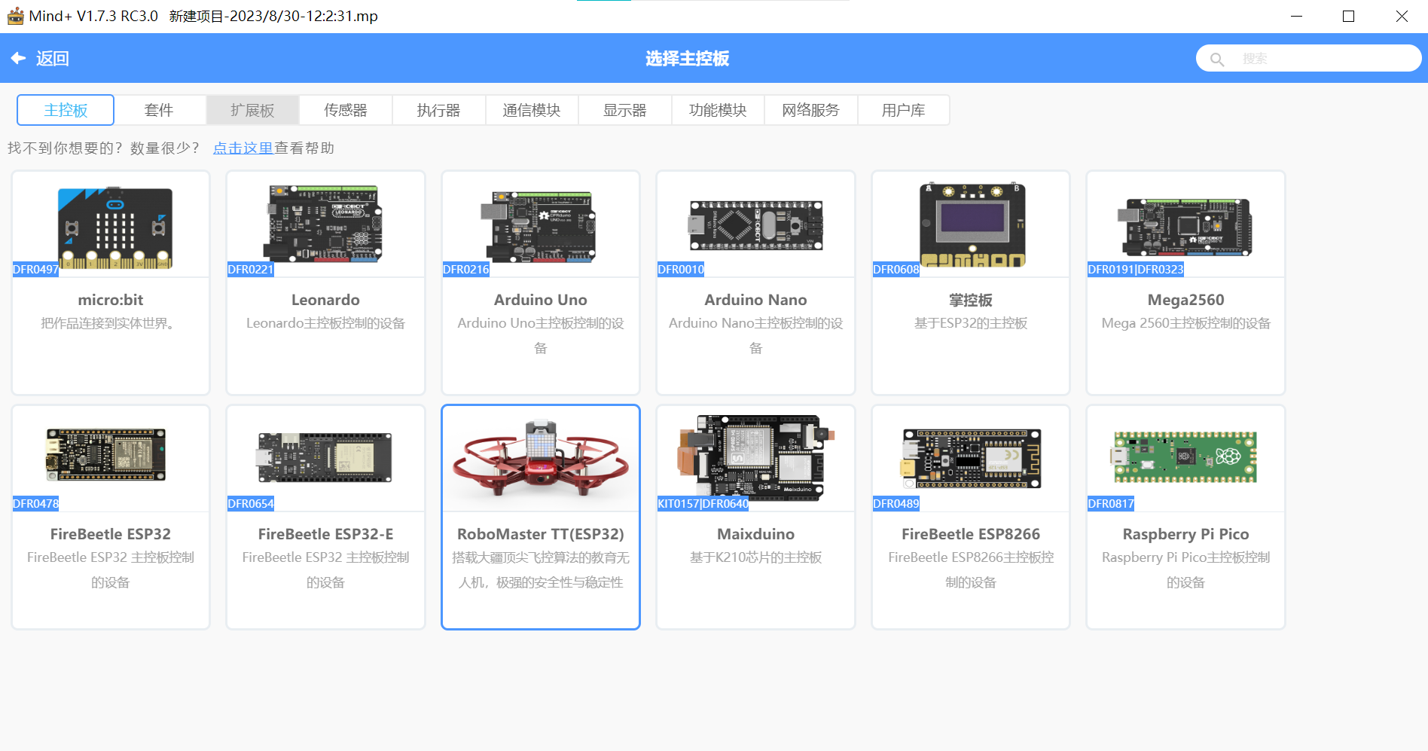
Task: Select the micro:bit board image
Action: tap(115, 228)
